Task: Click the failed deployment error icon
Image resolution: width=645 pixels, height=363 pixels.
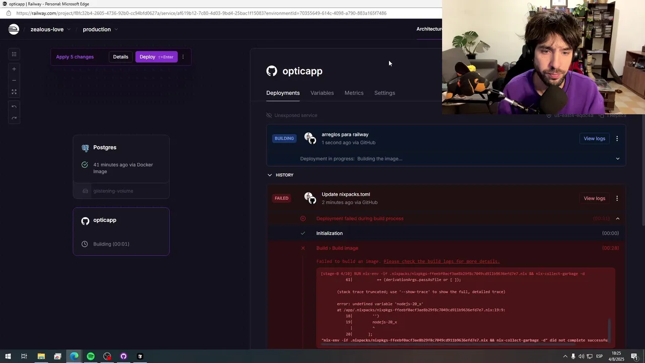Action: point(303,218)
